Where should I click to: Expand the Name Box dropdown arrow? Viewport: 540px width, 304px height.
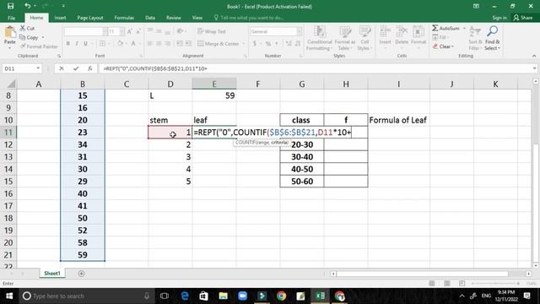38,68
